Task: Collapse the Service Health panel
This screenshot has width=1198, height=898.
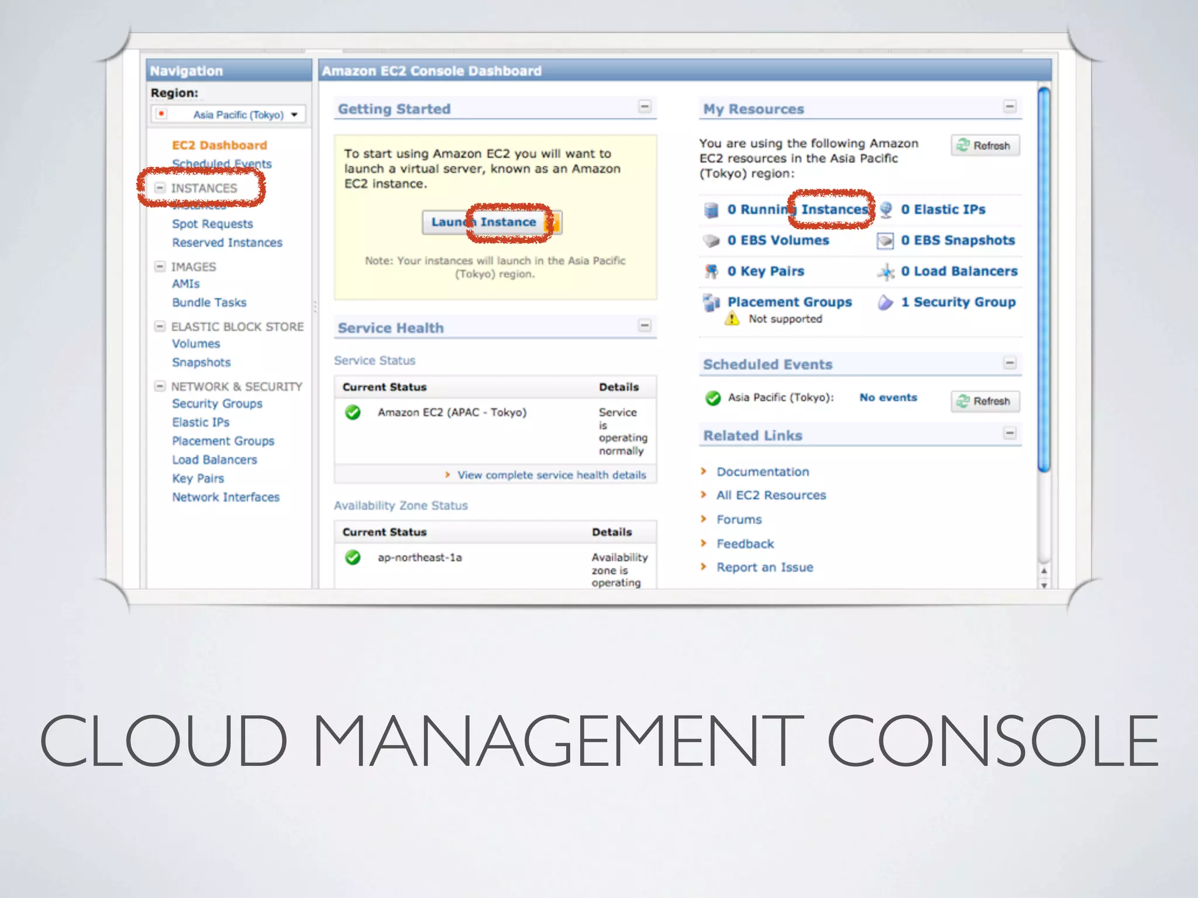Action: [645, 325]
